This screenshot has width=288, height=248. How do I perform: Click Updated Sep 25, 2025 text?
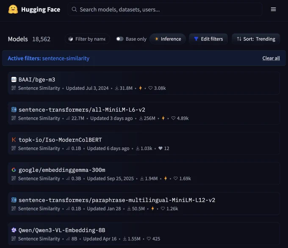(x=111, y=179)
